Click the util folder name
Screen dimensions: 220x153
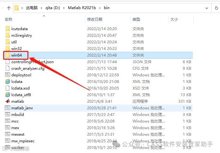[14, 42]
